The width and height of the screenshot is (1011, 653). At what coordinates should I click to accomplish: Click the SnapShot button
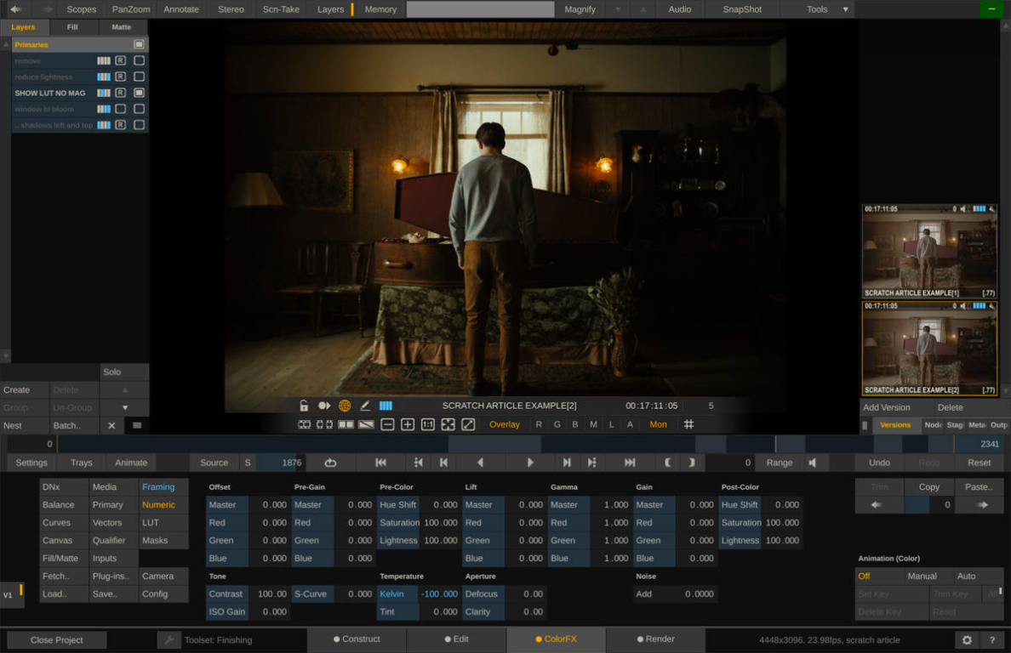tap(741, 9)
